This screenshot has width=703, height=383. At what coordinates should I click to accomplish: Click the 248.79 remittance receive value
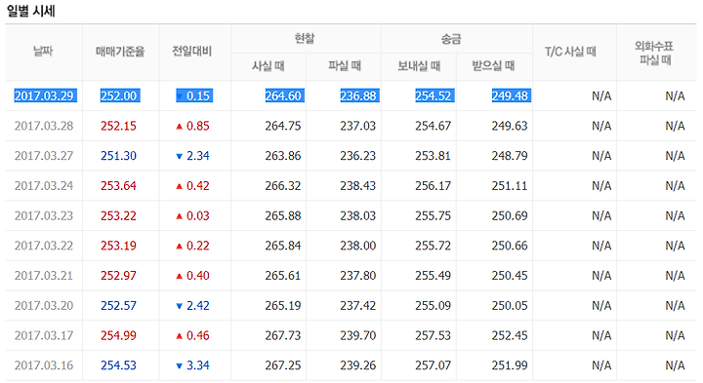point(510,156)
